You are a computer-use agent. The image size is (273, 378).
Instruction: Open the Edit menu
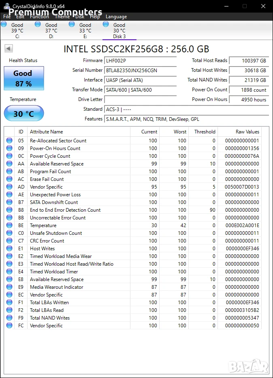point(20,17)
